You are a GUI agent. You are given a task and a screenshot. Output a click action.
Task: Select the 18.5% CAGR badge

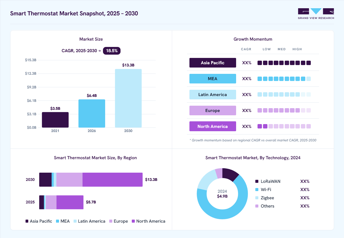[x=112, y=51]
